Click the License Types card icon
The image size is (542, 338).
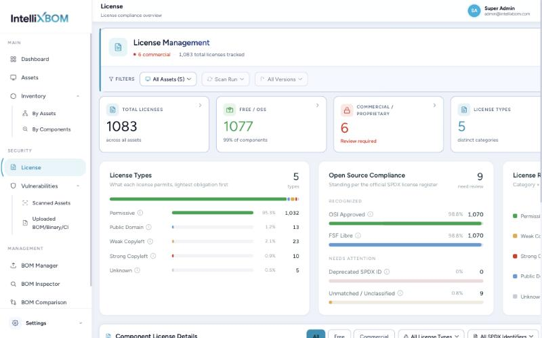pyautogui.click(x=464, y=110)
